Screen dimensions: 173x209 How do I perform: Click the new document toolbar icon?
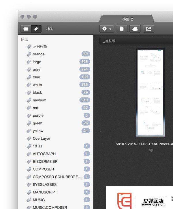coord(122,29)
